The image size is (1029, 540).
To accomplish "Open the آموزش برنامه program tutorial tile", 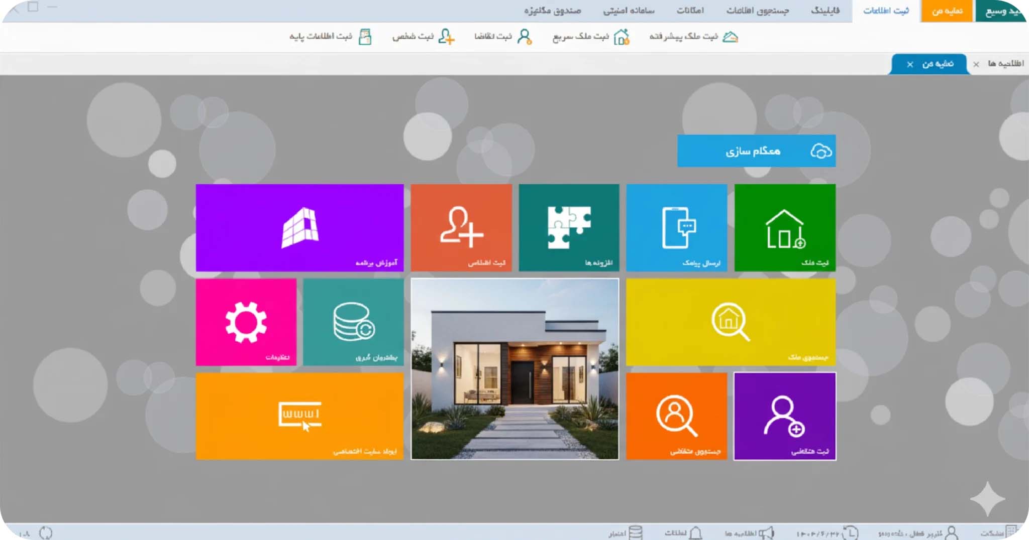I will click(x=299, y=227).
